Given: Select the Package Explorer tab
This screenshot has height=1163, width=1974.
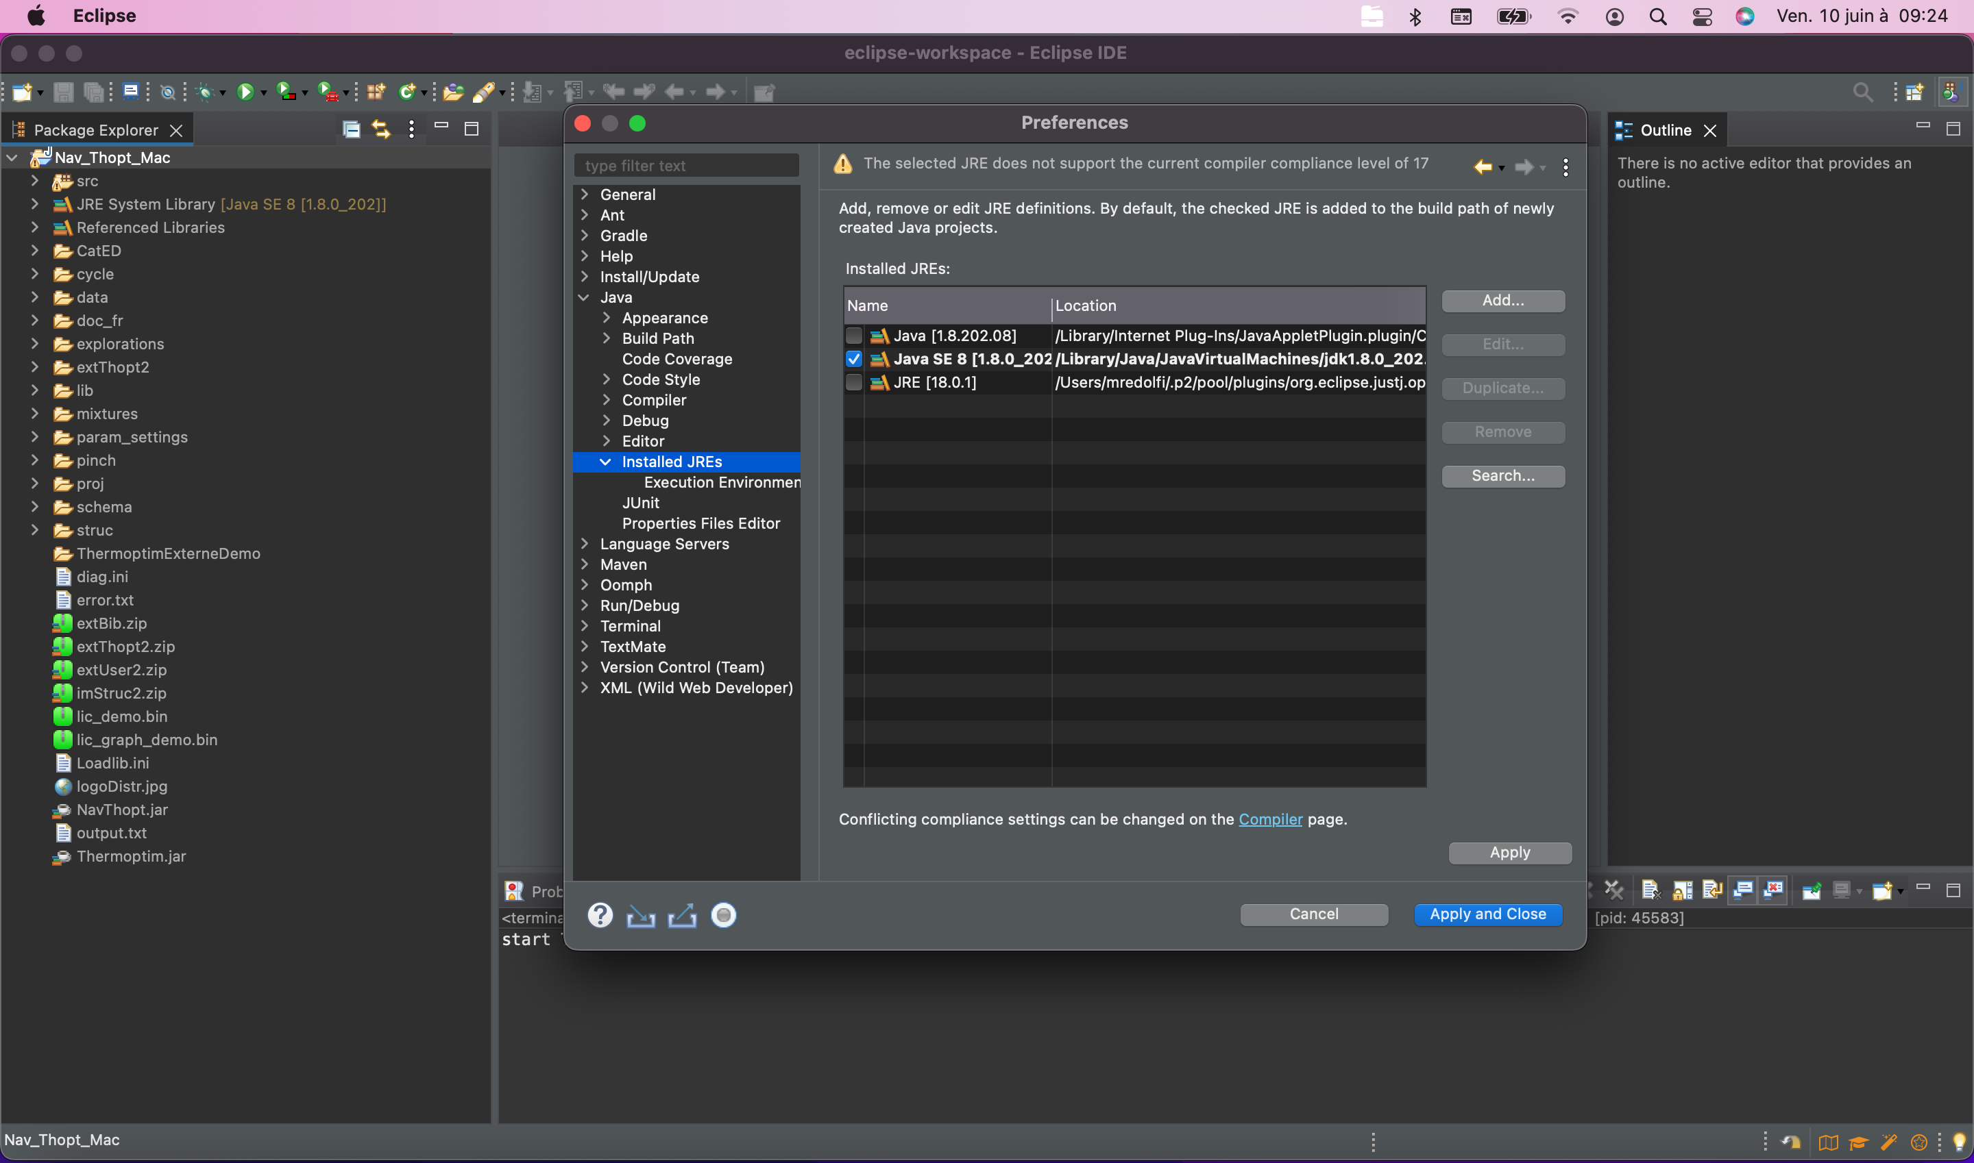Looking at the screenshot, I should [96, 130].
